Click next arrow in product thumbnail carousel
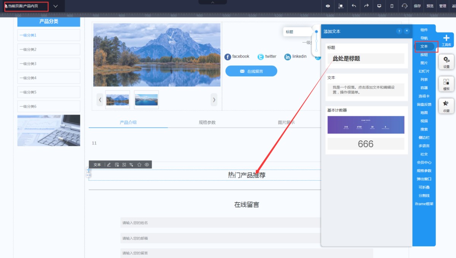 point(214,100)
